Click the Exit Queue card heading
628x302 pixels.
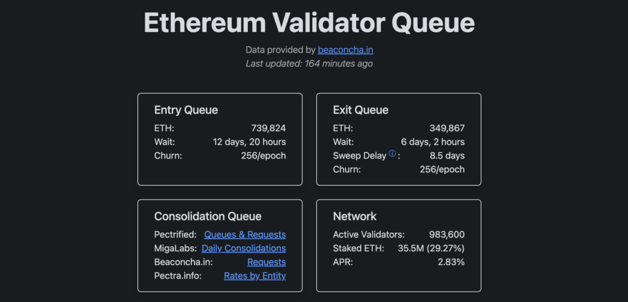(x=361, y=110)
